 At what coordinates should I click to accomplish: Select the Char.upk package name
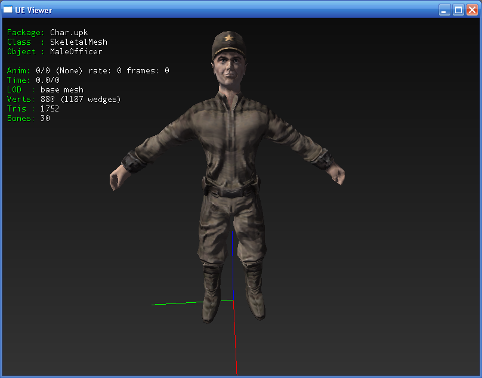tap(69, 33)
